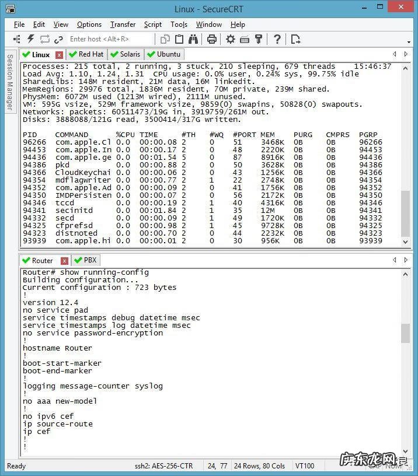
Task: Click the Copy icon in toolbar
Action: [165, 39]
